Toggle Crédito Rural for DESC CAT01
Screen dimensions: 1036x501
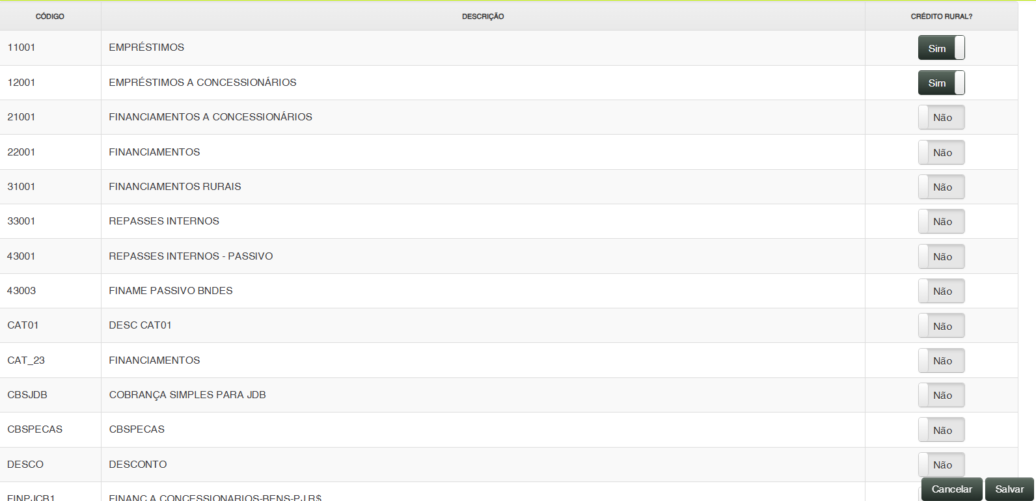point(941,327)
